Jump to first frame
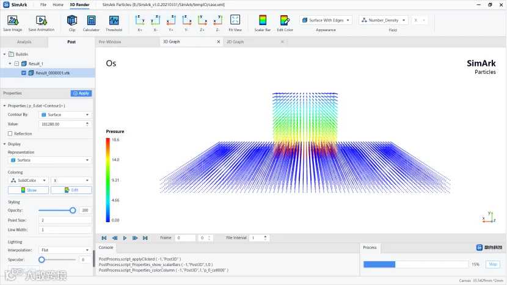 click(104, 238)
